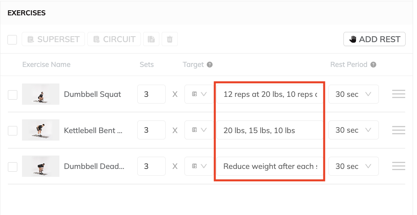Check the Dumbbell Deadlift row checkbox

[13, 167]
